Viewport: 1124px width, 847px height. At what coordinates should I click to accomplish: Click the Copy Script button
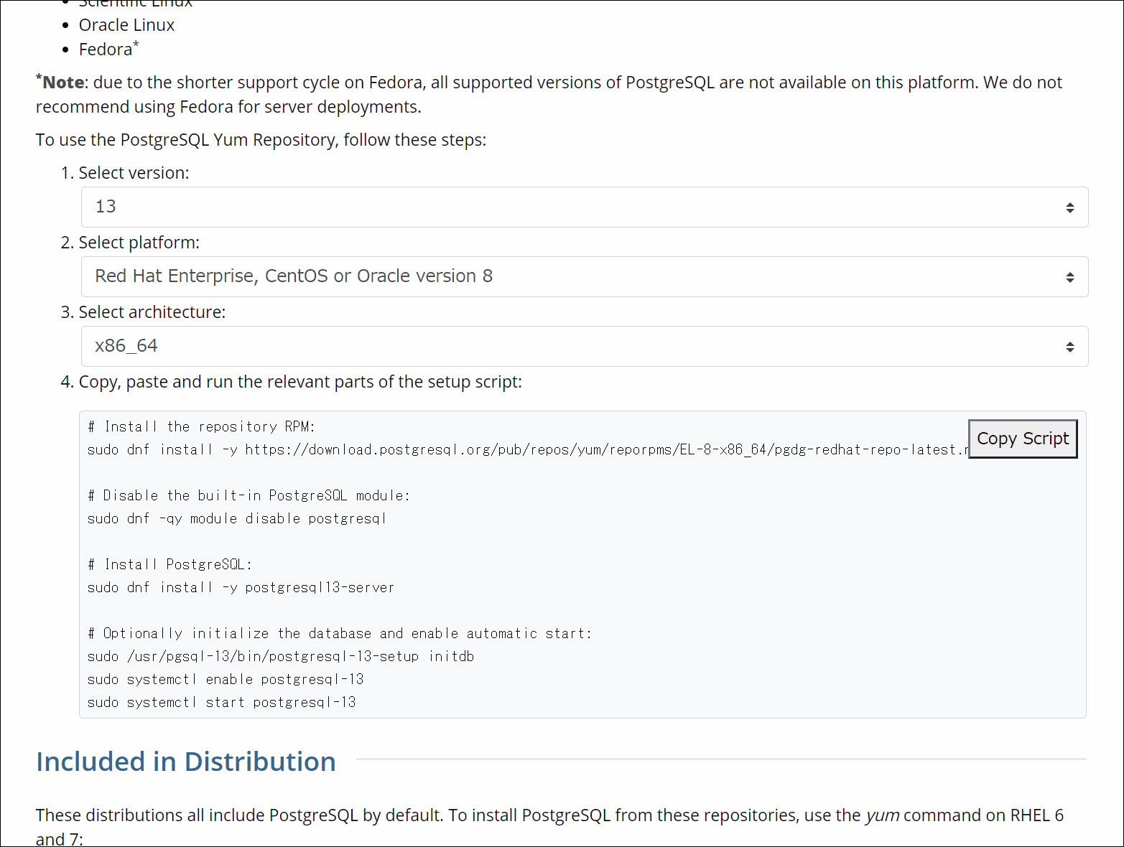[x=1023, y=439]
